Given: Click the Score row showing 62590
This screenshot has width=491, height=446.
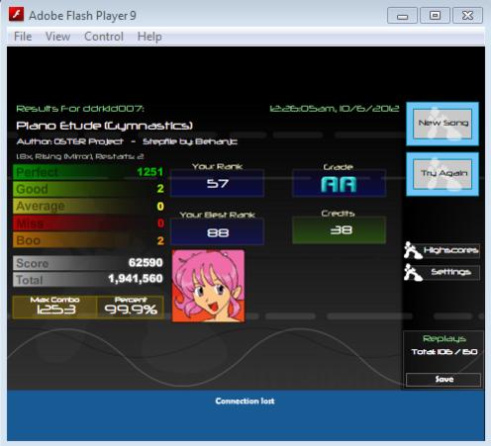Looking at the screenshot, I should 88,263.
